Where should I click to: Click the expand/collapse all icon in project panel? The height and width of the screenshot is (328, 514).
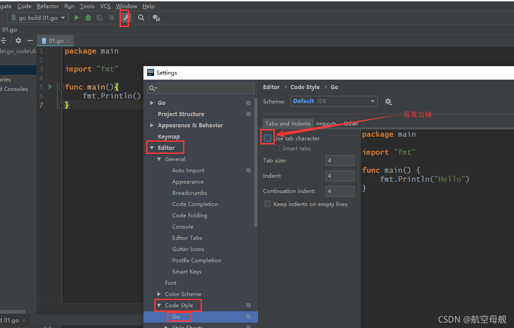(3, 40)
